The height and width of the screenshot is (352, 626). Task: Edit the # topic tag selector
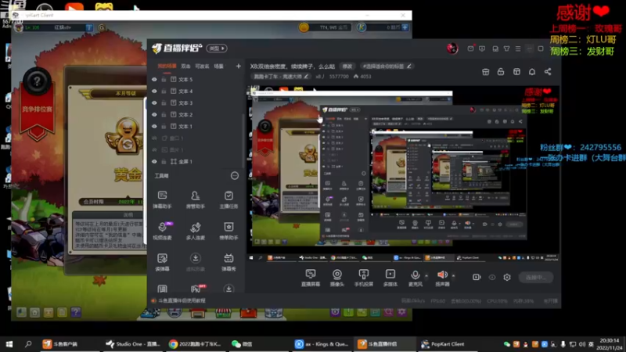pos(387,66)
